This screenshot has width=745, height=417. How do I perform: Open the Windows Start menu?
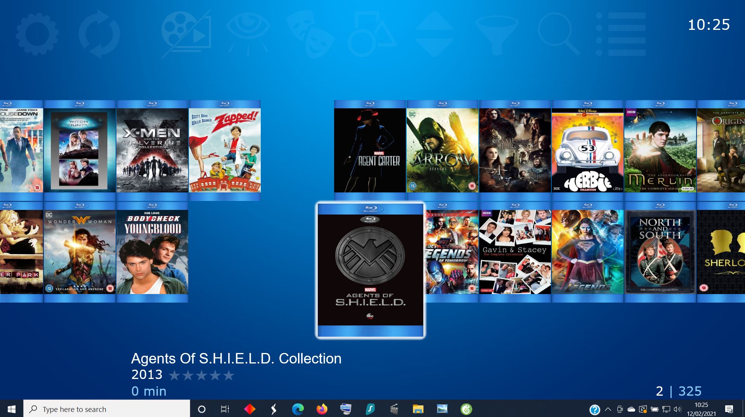pos(12,409)
